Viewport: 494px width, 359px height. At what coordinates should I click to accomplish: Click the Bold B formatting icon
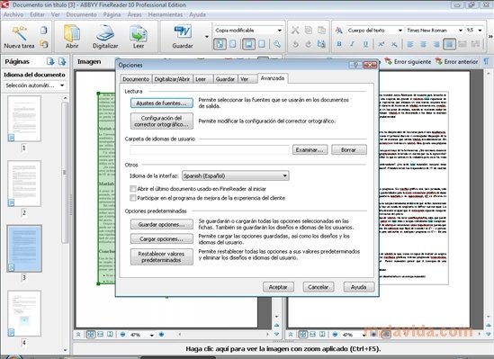[x=339, y=44]
